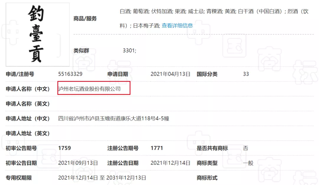The image size is (319, 185).
Task: Click applicant name 泸州老坛酒业股份有限公司
Action: pyautogui.click(x=89, y=89)
